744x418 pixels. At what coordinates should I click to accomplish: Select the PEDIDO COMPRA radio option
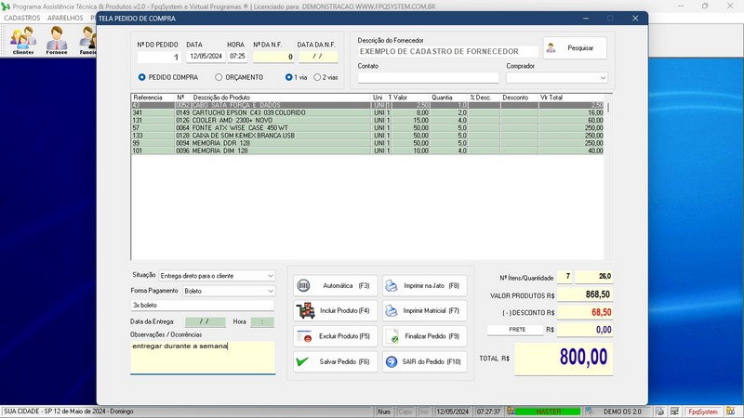pos(168,77)
